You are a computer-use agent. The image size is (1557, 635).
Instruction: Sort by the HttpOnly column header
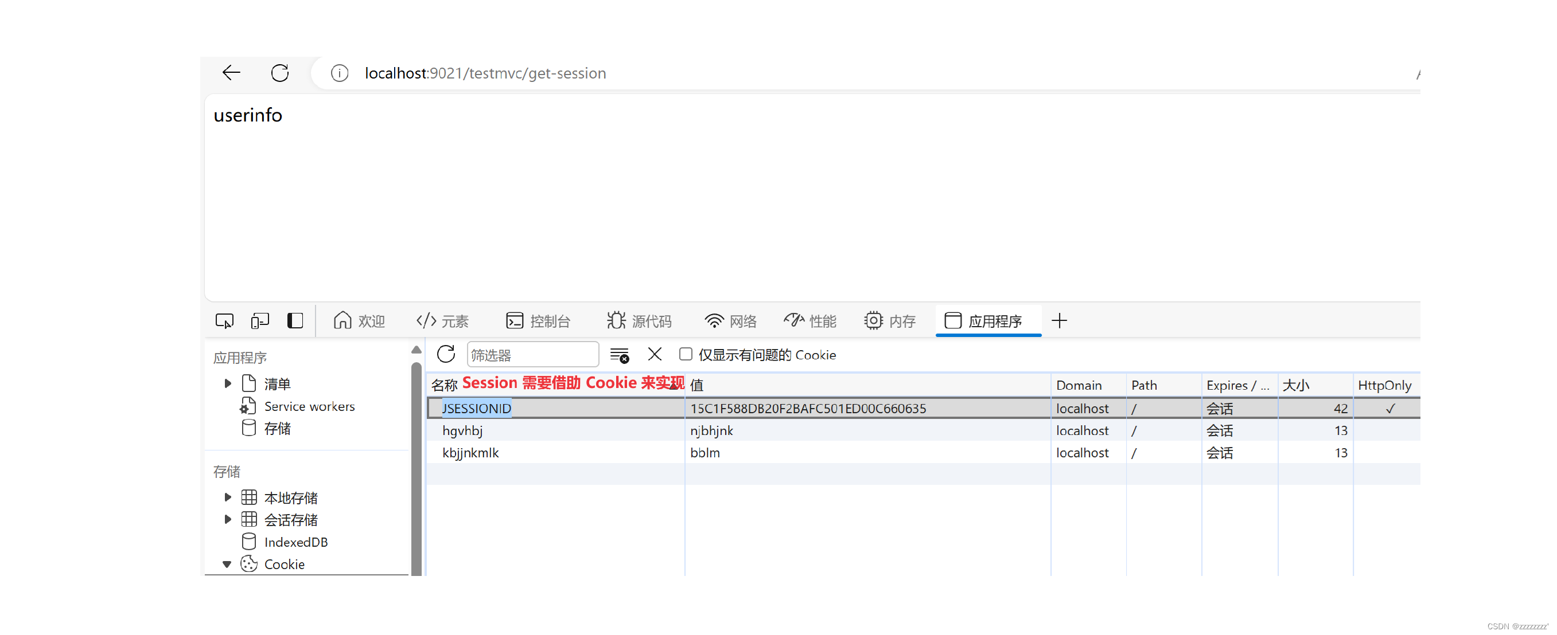pyautogui.click(x=1386, y=385)
